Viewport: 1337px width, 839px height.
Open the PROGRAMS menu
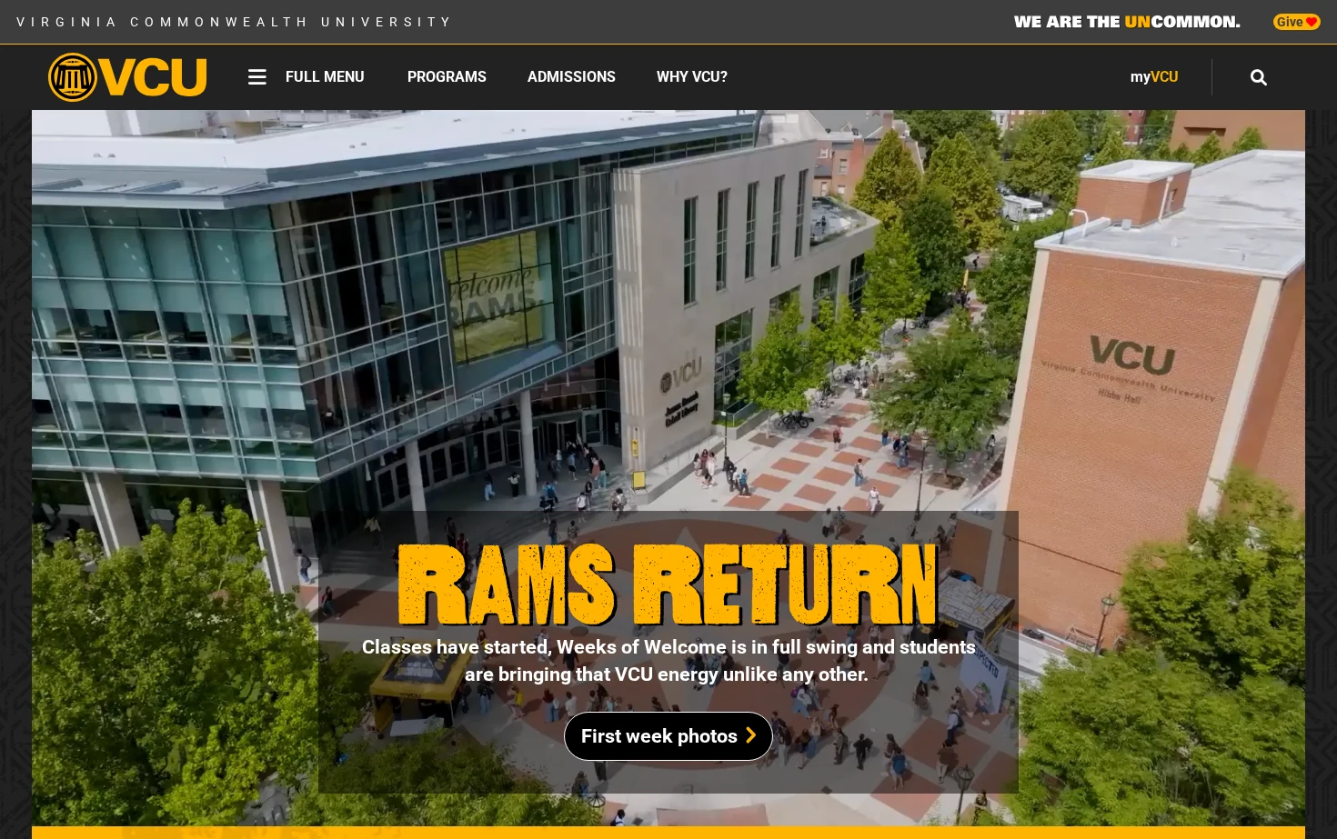point(447,77)
